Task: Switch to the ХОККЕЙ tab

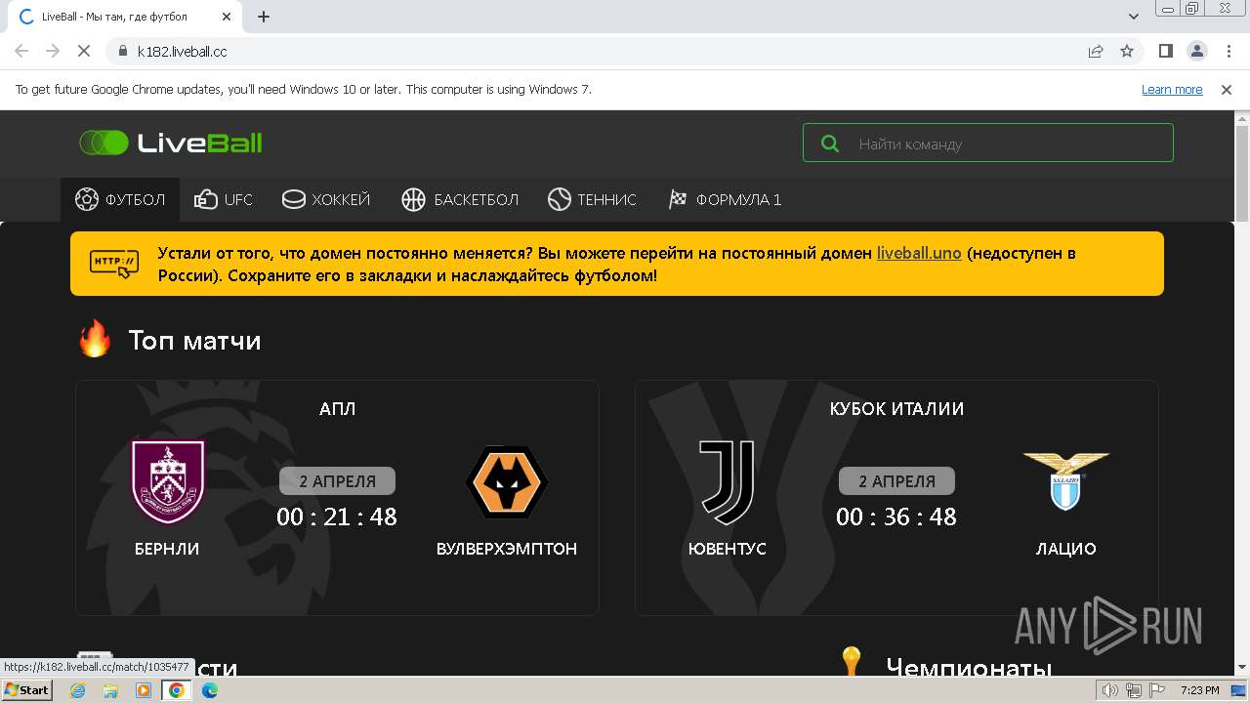Action: [326, 199]
